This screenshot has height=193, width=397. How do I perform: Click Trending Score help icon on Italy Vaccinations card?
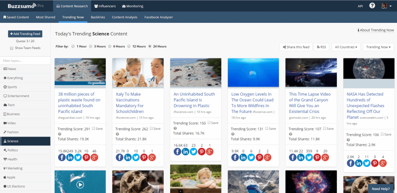(x=117, y=134)
